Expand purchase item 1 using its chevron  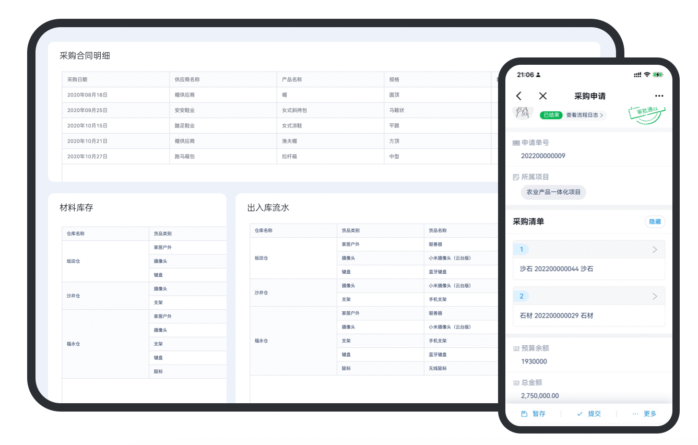pos(655,250)
